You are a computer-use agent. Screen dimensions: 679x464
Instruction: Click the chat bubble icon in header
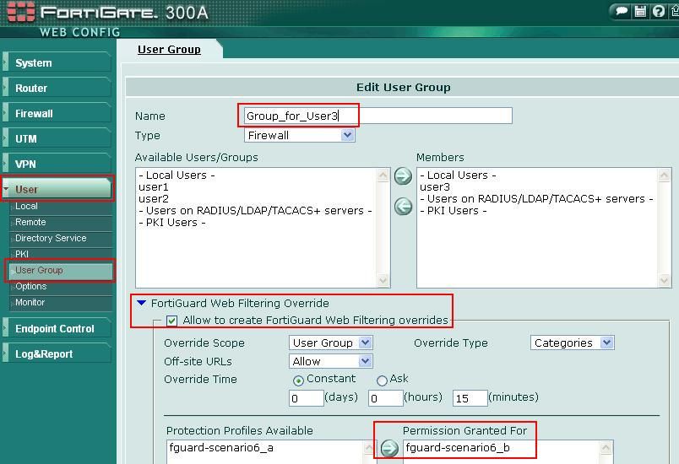[x=622, y=12]
